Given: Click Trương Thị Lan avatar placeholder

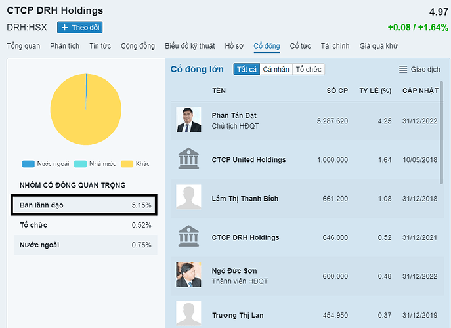Looking at the screenshot, I should tap(188, 314).
